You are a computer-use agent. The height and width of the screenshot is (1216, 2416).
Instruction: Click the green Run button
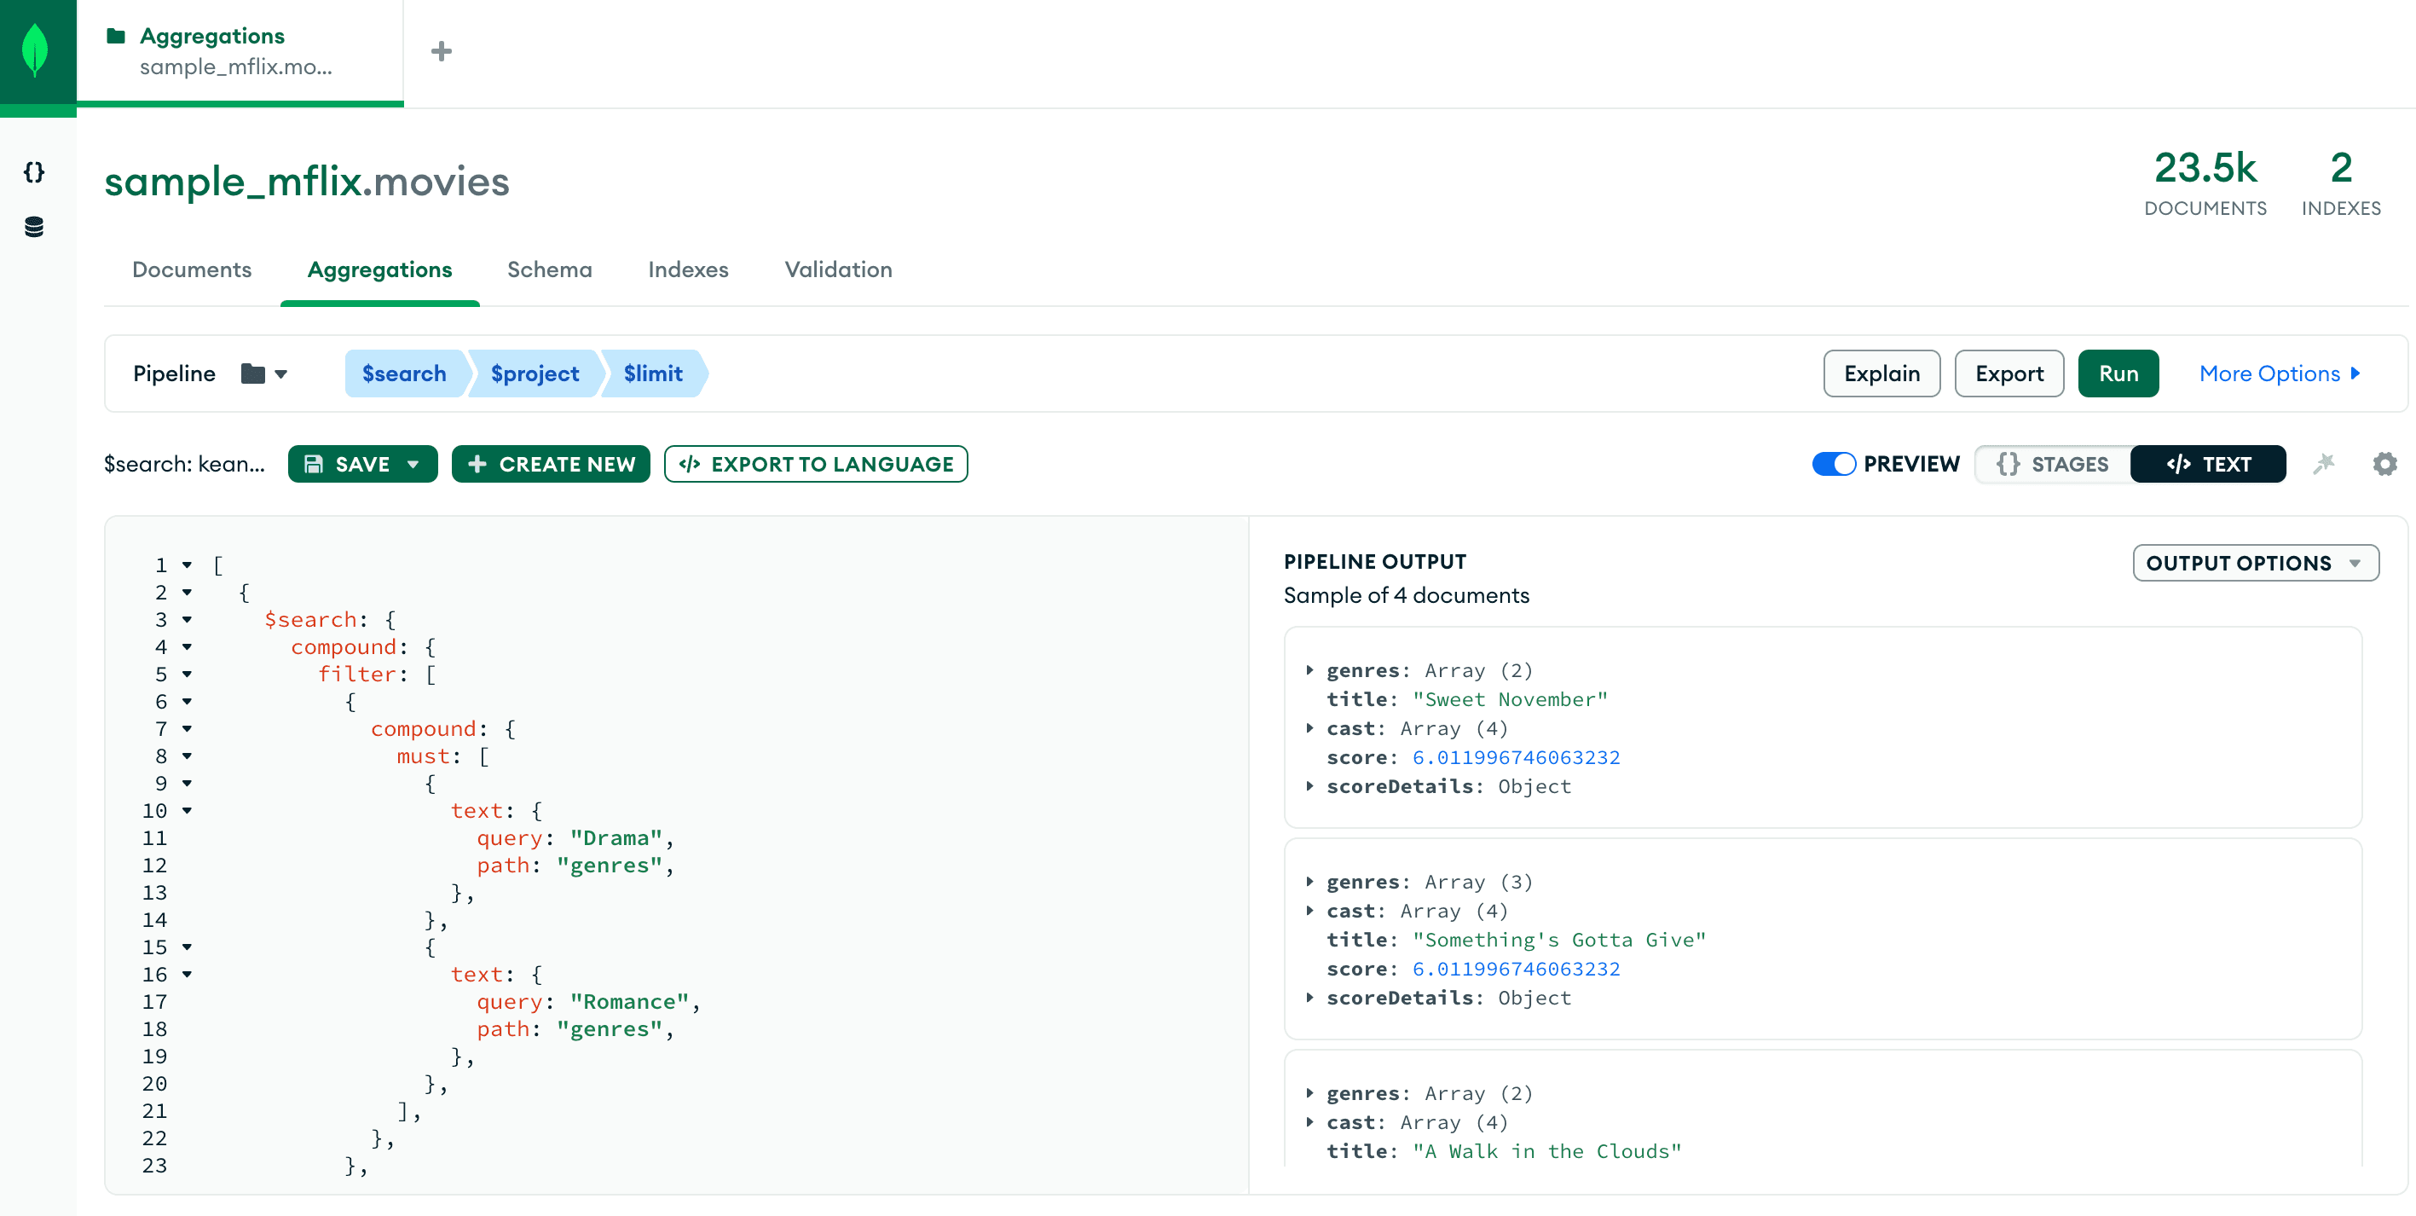(x=2118, y=373)
